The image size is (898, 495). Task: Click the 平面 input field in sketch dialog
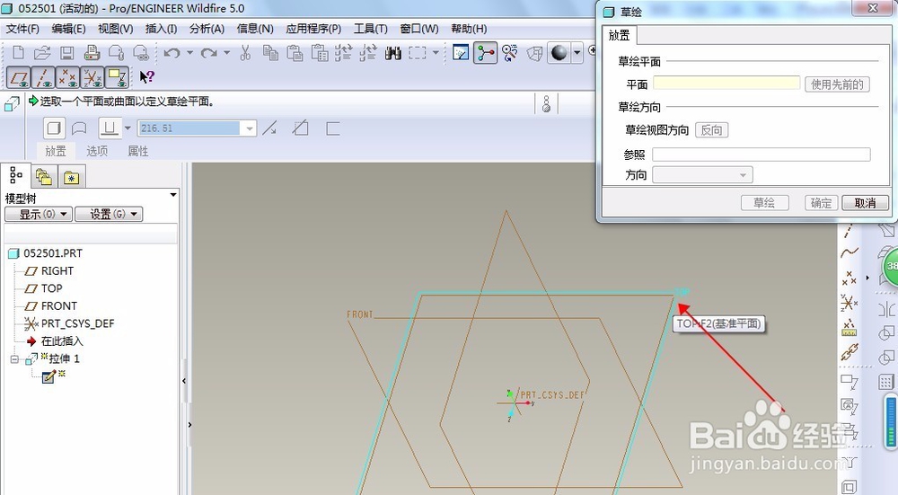(x=726, y=83)
